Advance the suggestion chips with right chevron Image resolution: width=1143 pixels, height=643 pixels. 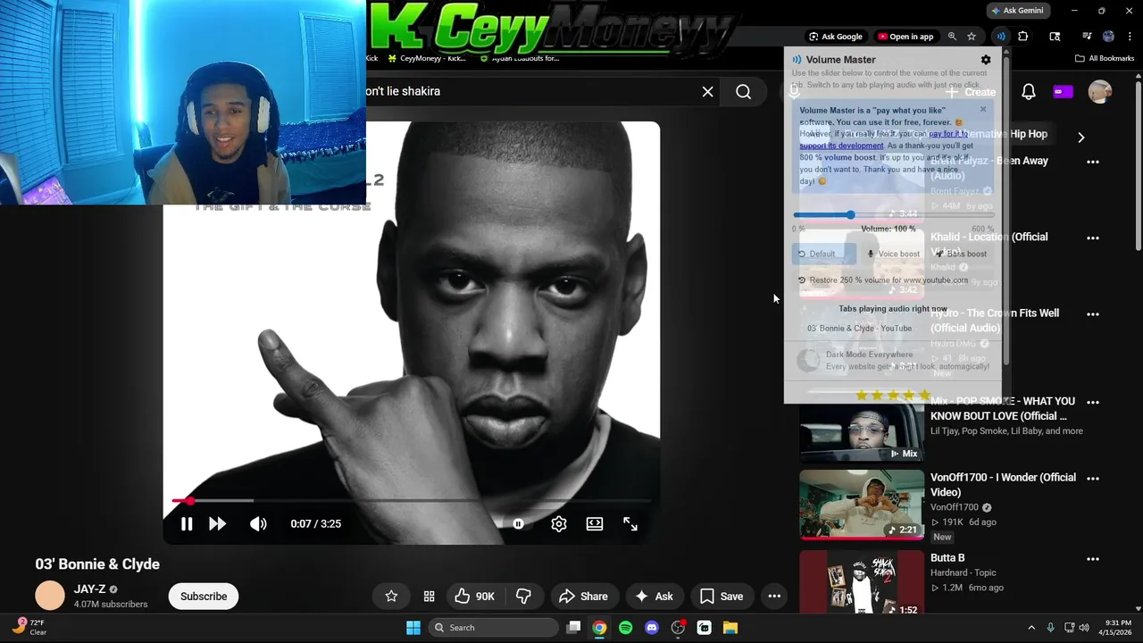point(1080,138)
